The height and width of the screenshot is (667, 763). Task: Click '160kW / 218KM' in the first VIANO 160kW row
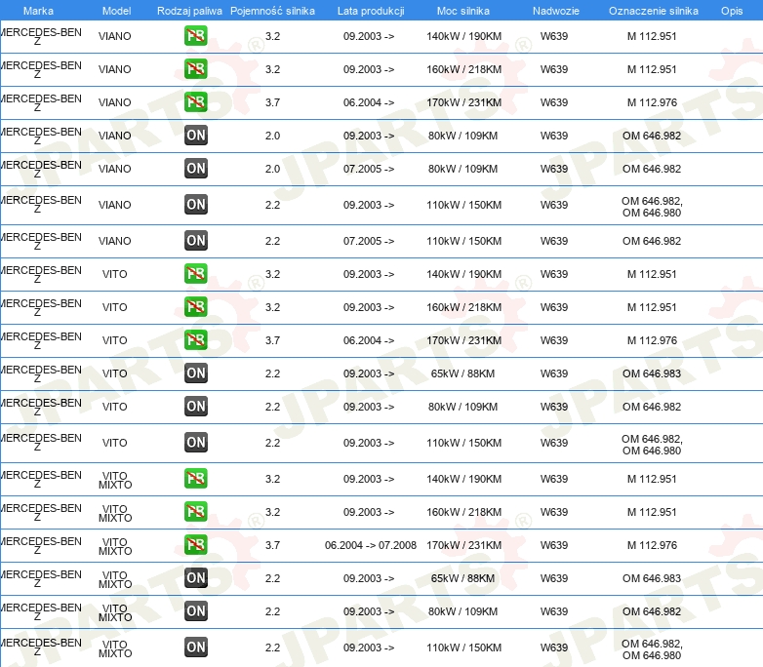tap(463, 69)
